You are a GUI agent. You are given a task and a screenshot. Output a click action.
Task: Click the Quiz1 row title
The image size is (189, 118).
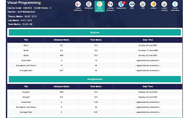[26, 45]
